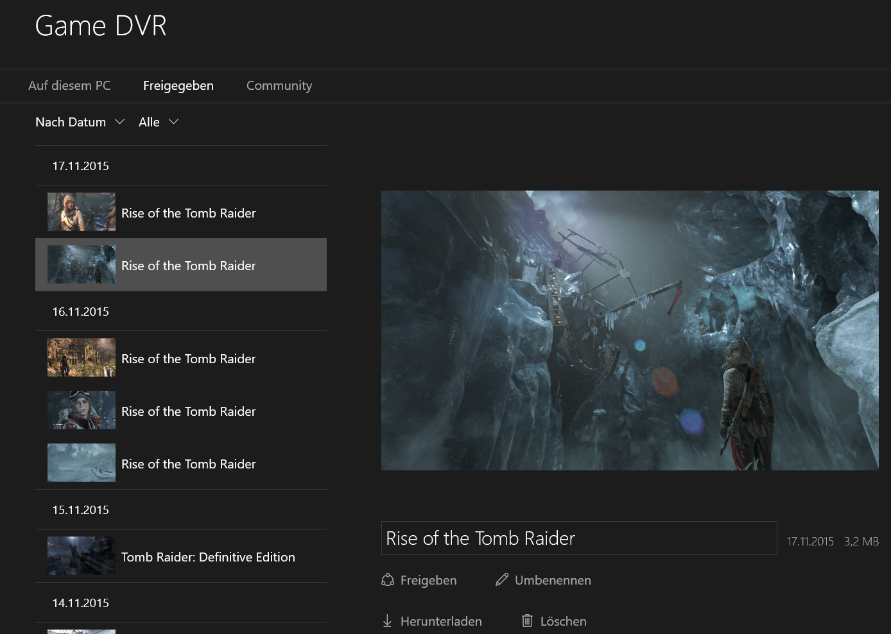Click 'Tomb Raider: Definitive Edition' clip title
Screen dimensions: 891x634
(208, 557)
